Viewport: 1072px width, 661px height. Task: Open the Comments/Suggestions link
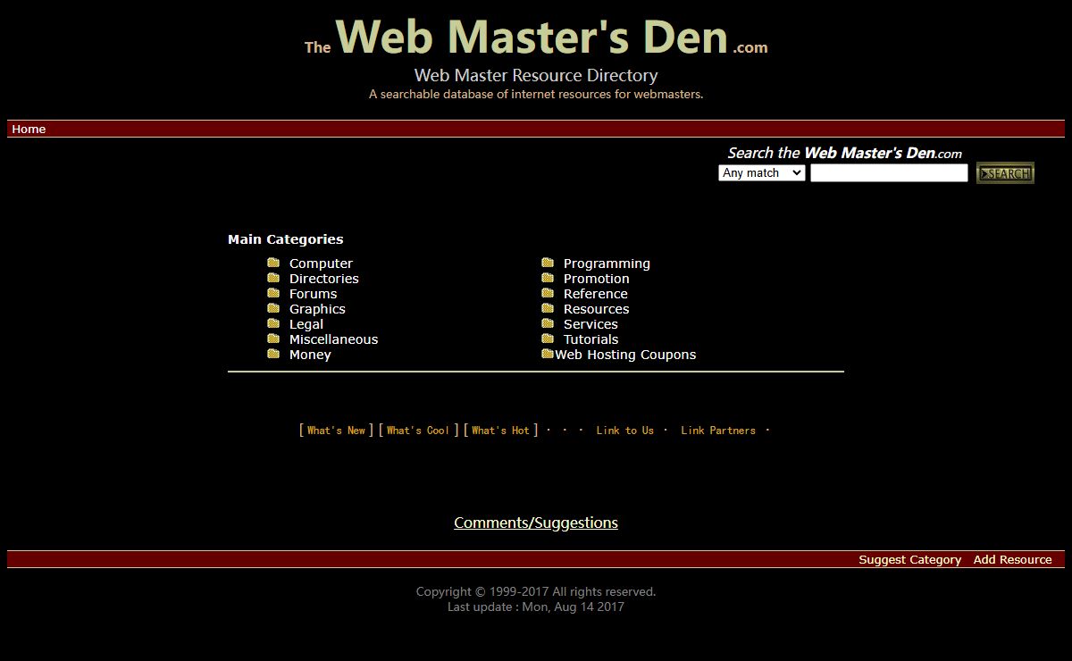[536, 523]
